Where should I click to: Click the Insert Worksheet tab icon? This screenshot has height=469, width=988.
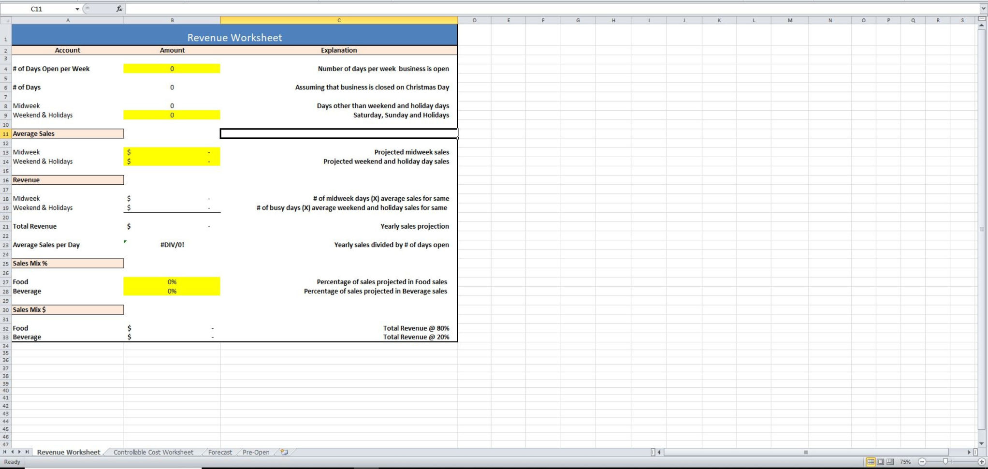[284, 452]
